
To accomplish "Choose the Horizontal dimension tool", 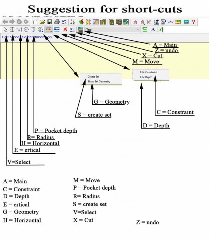I will (x=19, y=30).
